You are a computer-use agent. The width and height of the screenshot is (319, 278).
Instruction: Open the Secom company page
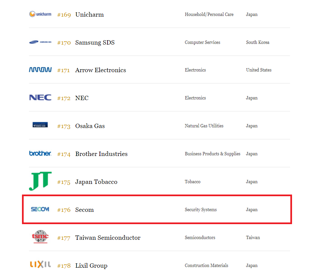click(84, 209)
